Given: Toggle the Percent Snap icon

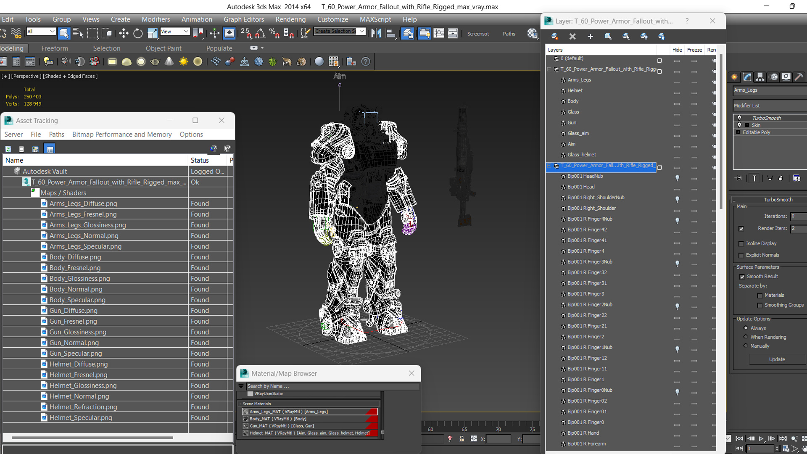Looking at the screenshot, I should [x=274, y=33].
